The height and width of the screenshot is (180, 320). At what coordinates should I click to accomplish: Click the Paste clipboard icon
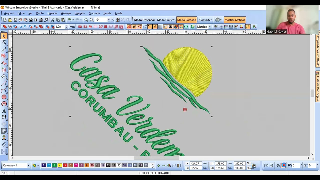[63, 20]
